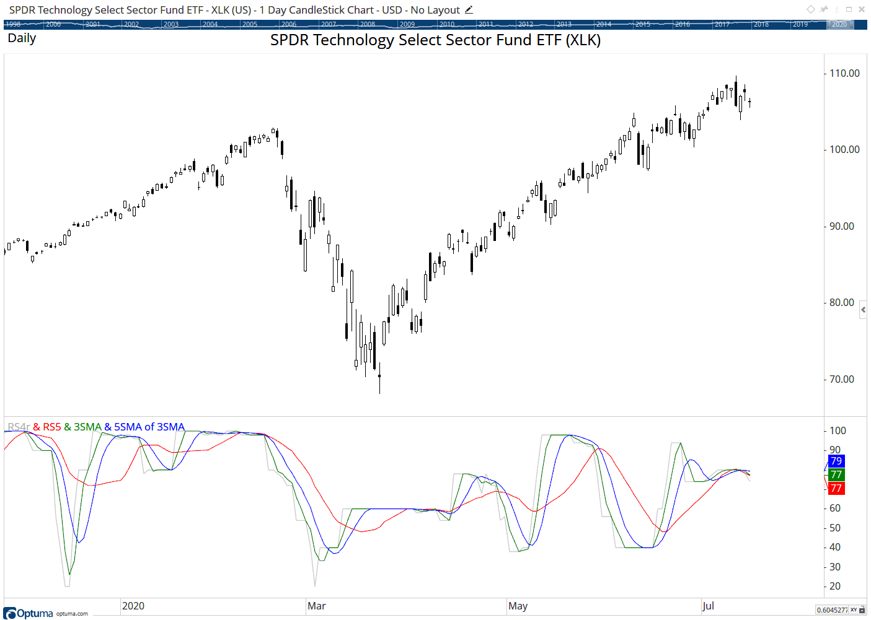Select the blue 5SMA of 3SMA label
871x620 pixels.
click(x=149, y=427)
